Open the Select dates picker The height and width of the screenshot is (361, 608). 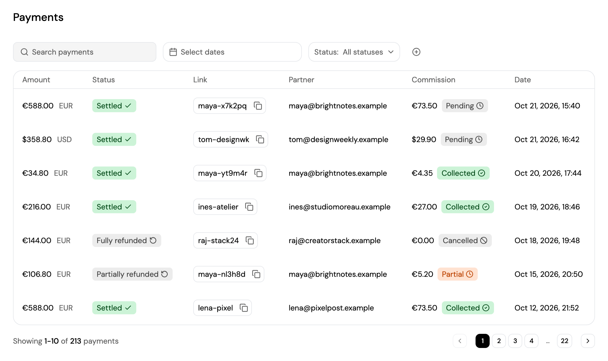tap(232, 52)
